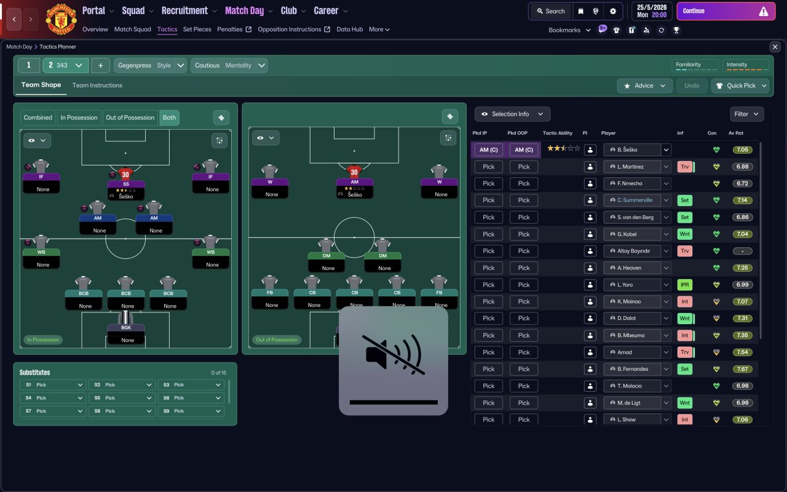The width and height of the screenshot is (787, 492).
Task: Select the Both view toggle
Action: click(170, 117)
